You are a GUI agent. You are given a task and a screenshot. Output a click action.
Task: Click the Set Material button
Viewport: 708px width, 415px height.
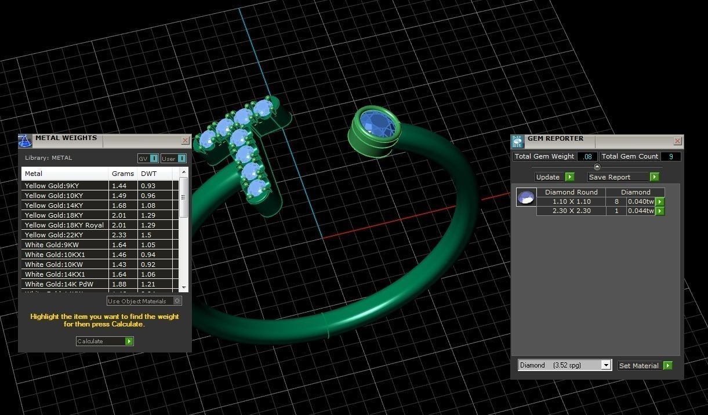[644, 366]
